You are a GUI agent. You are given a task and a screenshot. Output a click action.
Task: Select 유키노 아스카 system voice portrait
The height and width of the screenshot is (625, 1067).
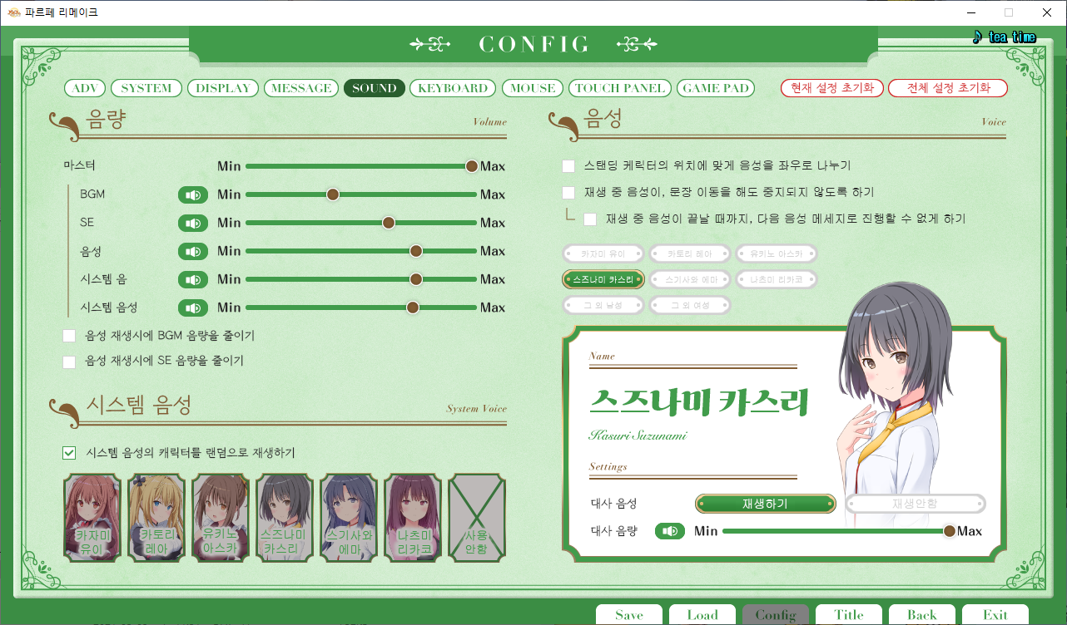pos(221,519)
